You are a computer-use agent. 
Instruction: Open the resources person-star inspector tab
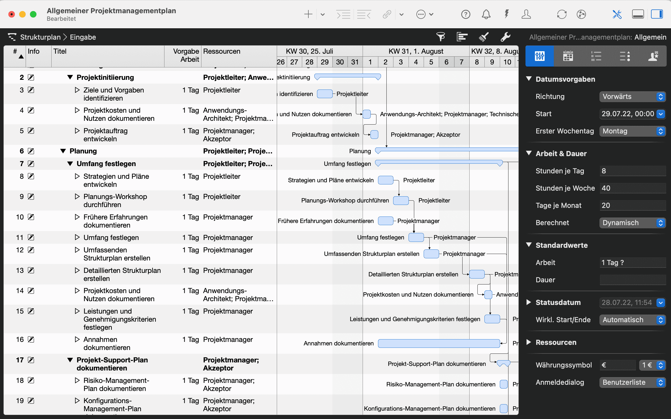pyautogui.click(x=653, y=56)
